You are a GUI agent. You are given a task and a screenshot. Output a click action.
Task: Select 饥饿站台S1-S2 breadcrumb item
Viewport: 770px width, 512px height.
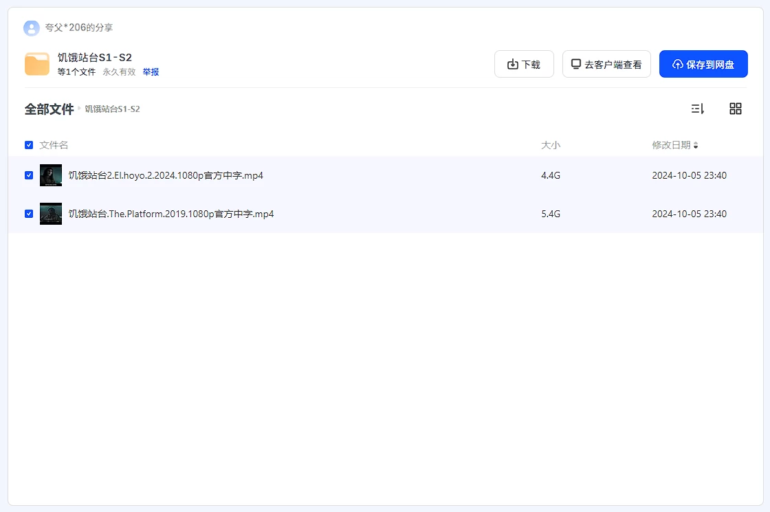(112, 109)
